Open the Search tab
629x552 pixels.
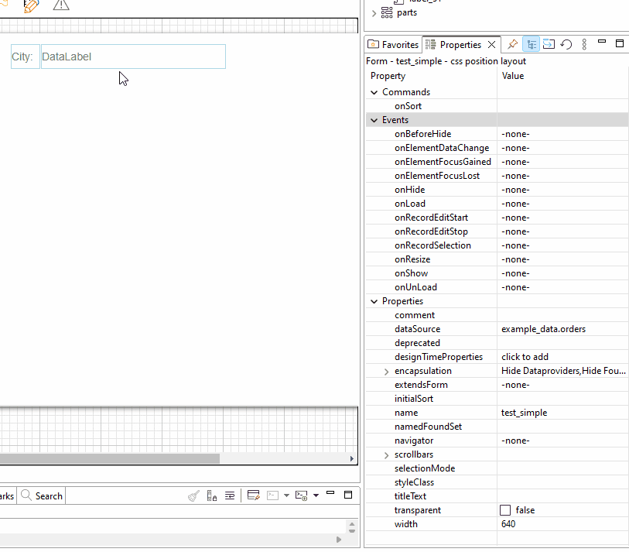pyautogui.click(x=43, y=495)
